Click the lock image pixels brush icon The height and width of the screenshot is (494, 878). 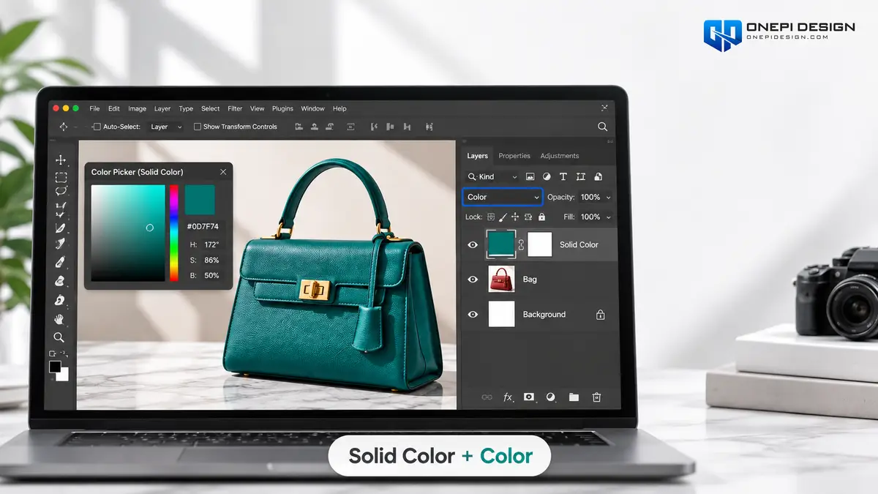(503, 217)
